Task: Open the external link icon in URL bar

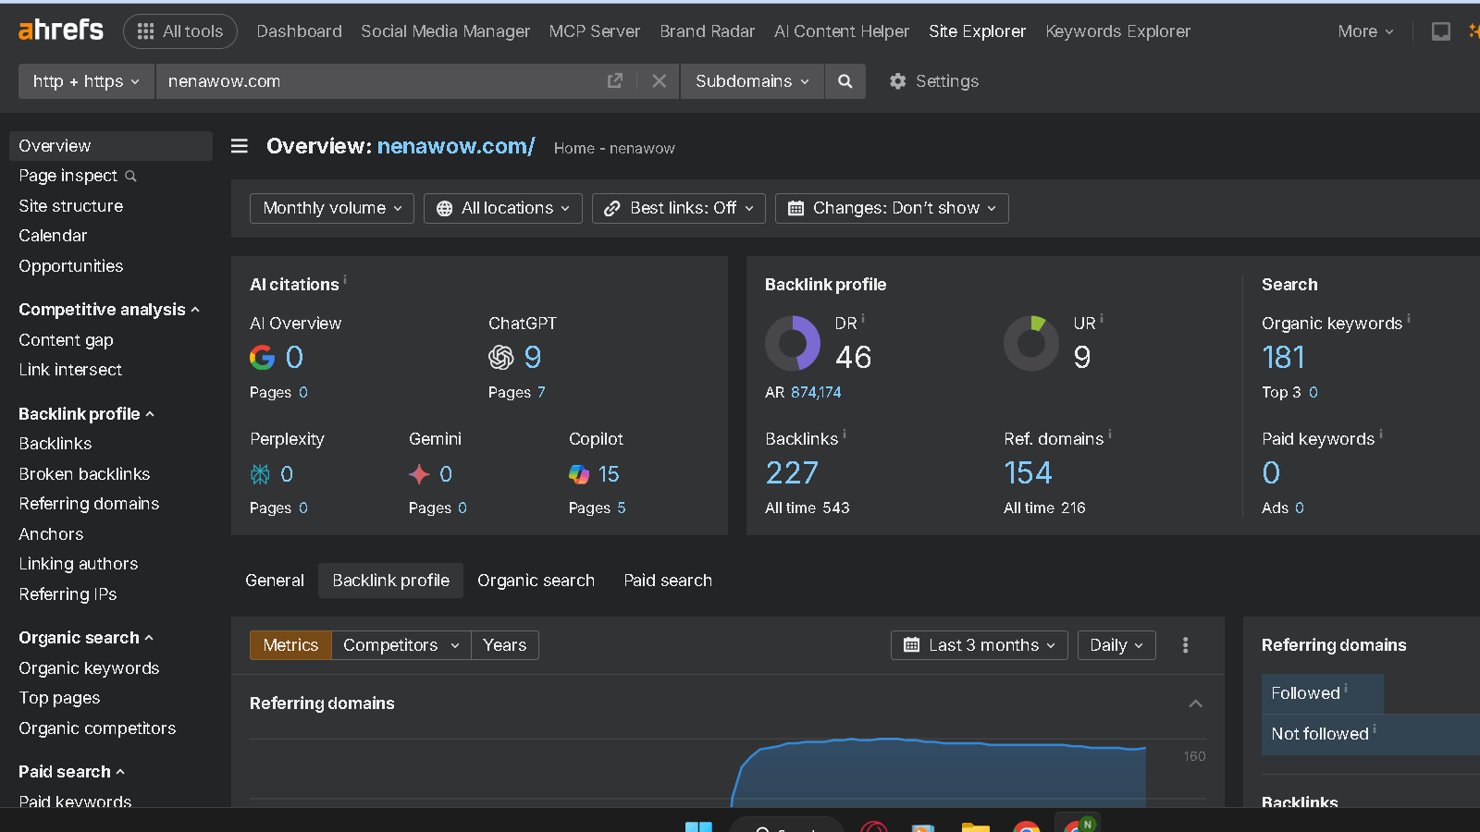Action: click(614, 81)
